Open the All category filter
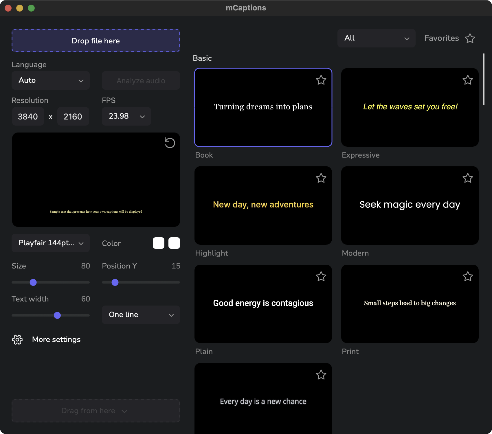492x434 pixels. (x=376, y=38)
